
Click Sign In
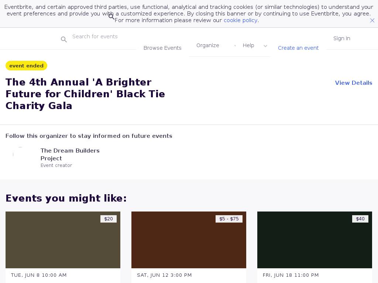(x=341, y=38)
